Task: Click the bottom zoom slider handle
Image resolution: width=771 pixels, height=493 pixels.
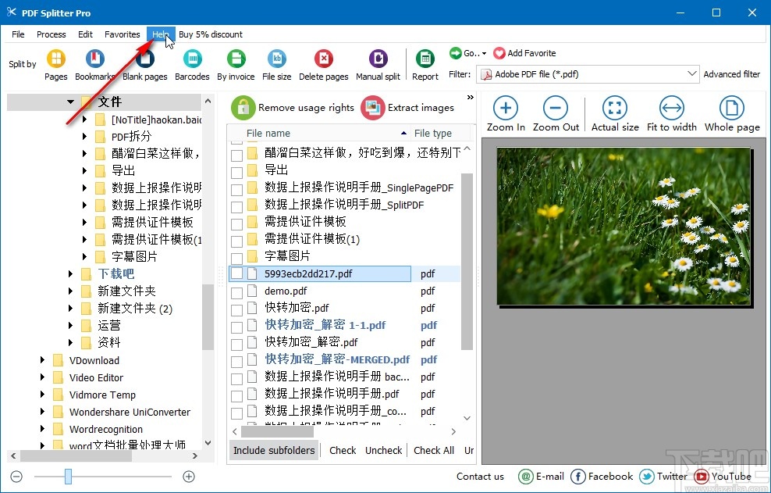Action: pyautogui.click(x=69, y=477)
